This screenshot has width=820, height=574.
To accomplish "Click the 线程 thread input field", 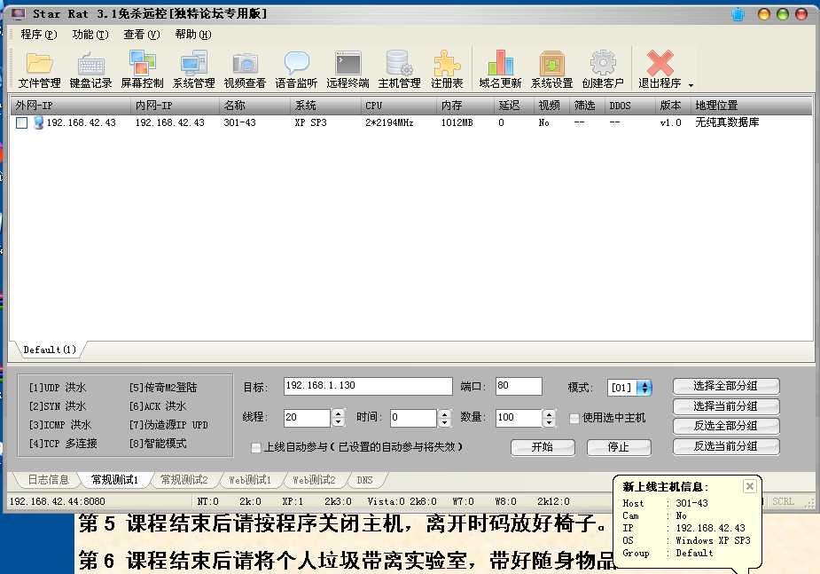I will click(308, 418).
